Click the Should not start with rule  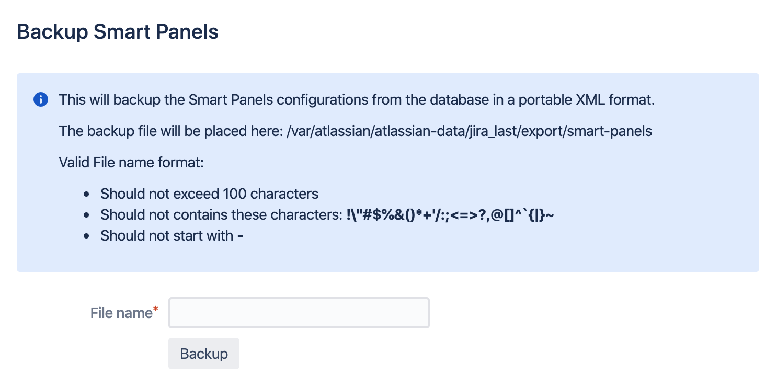tap(167, 235)
